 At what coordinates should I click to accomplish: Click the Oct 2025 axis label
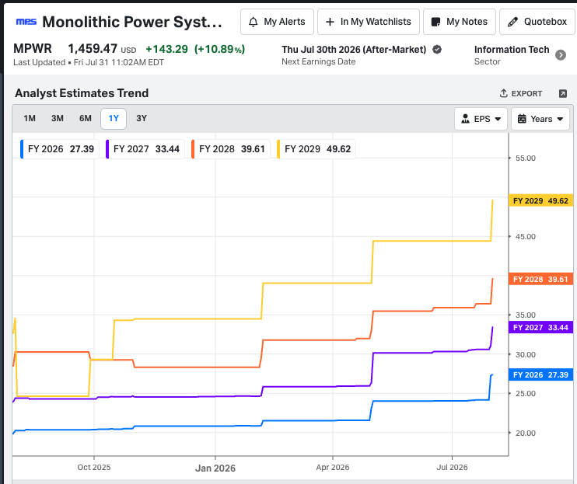click(x=94, y=467)
